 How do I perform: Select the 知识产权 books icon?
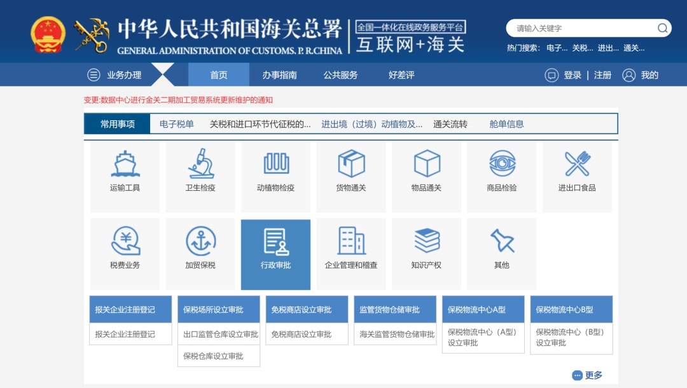point(427,240)
